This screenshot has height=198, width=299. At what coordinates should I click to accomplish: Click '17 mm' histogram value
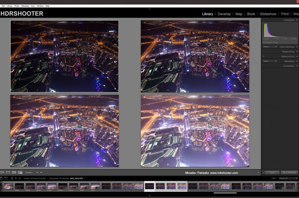(277, 39)
